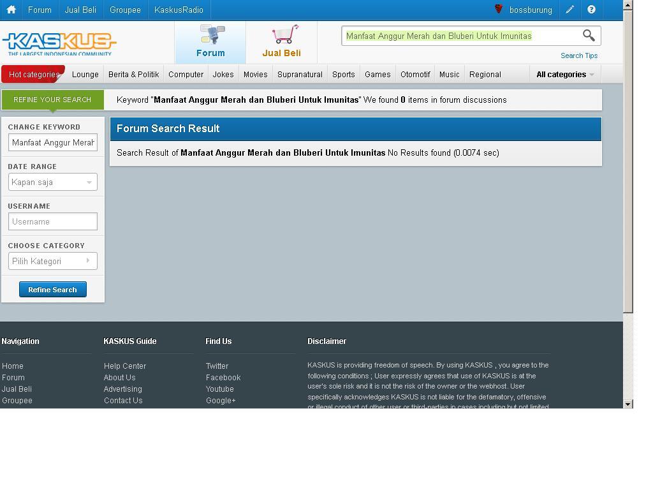Image resolution: width=653 pixels, height=490 pixels.
Task: Open the Groupee link in footer
Action: [17, 401]
